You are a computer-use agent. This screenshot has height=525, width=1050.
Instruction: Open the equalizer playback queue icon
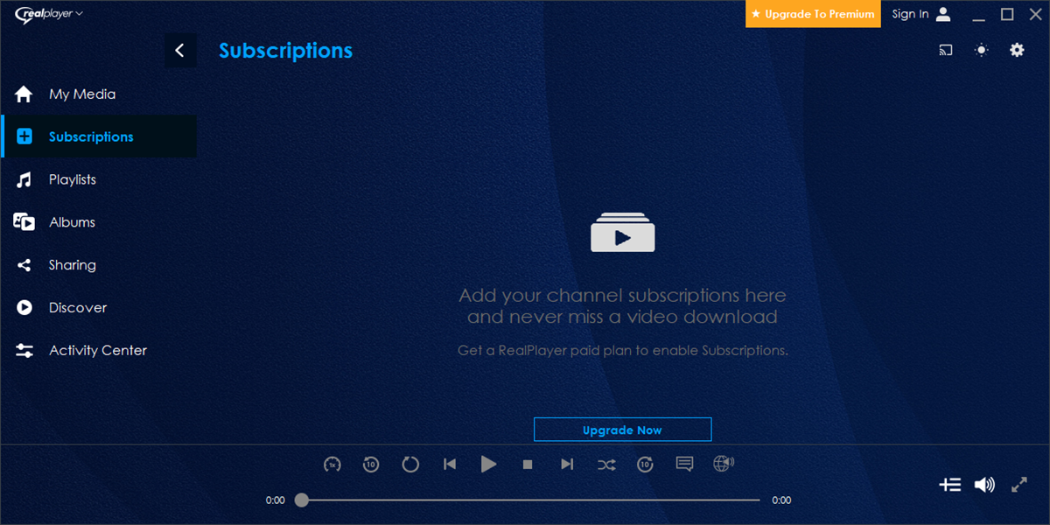(950, 484)
